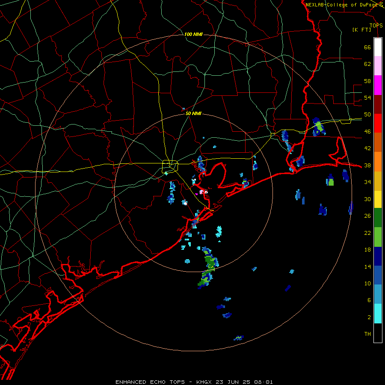
Task: Click the navy blue legend band
Action: point(378,256)
